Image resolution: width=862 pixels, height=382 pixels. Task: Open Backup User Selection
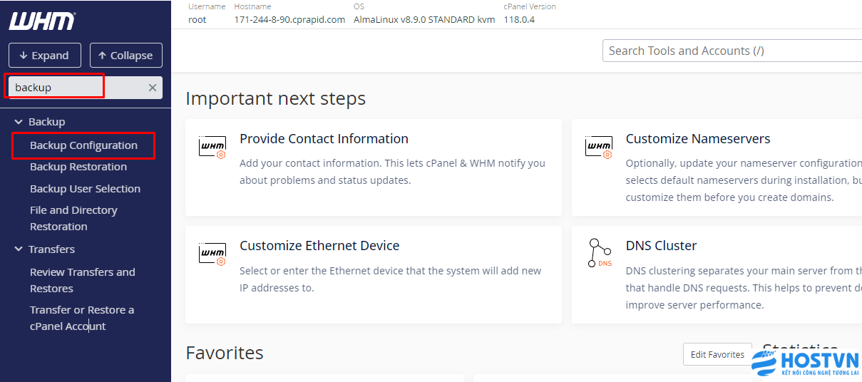pyautogui.click(x=85, y=189)
